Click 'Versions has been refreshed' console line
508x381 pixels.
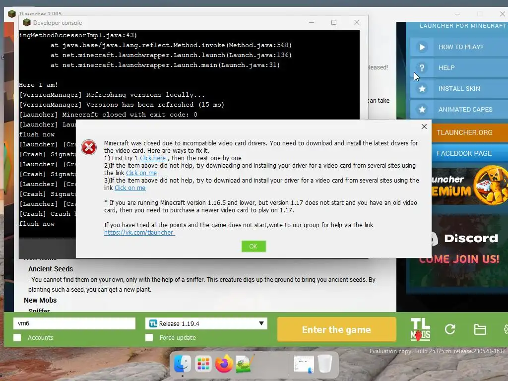click(122, 105)
